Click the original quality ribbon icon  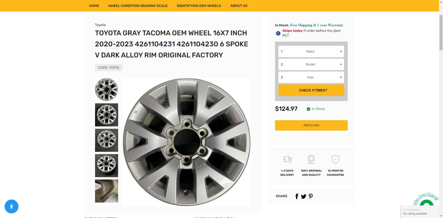pos(311,159)
